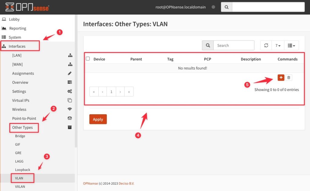Collapse the Interfaces menu
Viewport: 310px width, 191px height.
click(17, 46)
